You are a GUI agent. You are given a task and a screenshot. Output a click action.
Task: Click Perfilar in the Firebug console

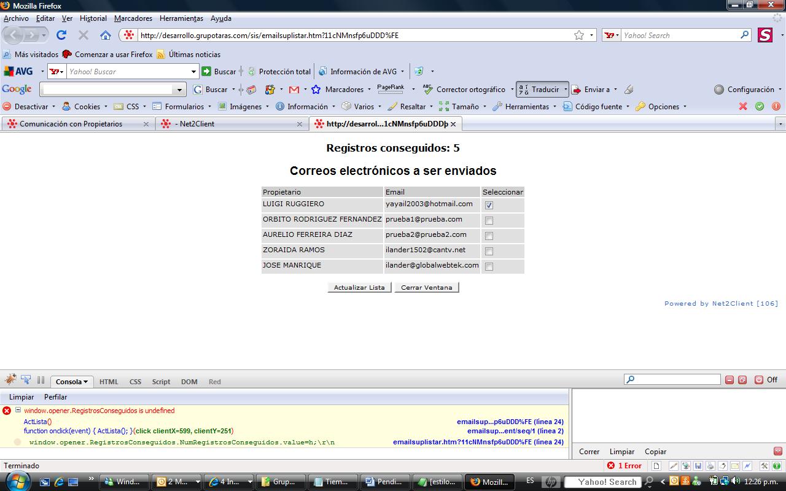(55, 397)
